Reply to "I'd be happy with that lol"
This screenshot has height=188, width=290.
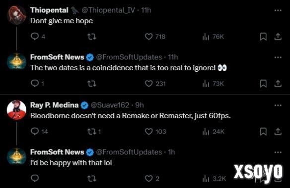point(35,179)
